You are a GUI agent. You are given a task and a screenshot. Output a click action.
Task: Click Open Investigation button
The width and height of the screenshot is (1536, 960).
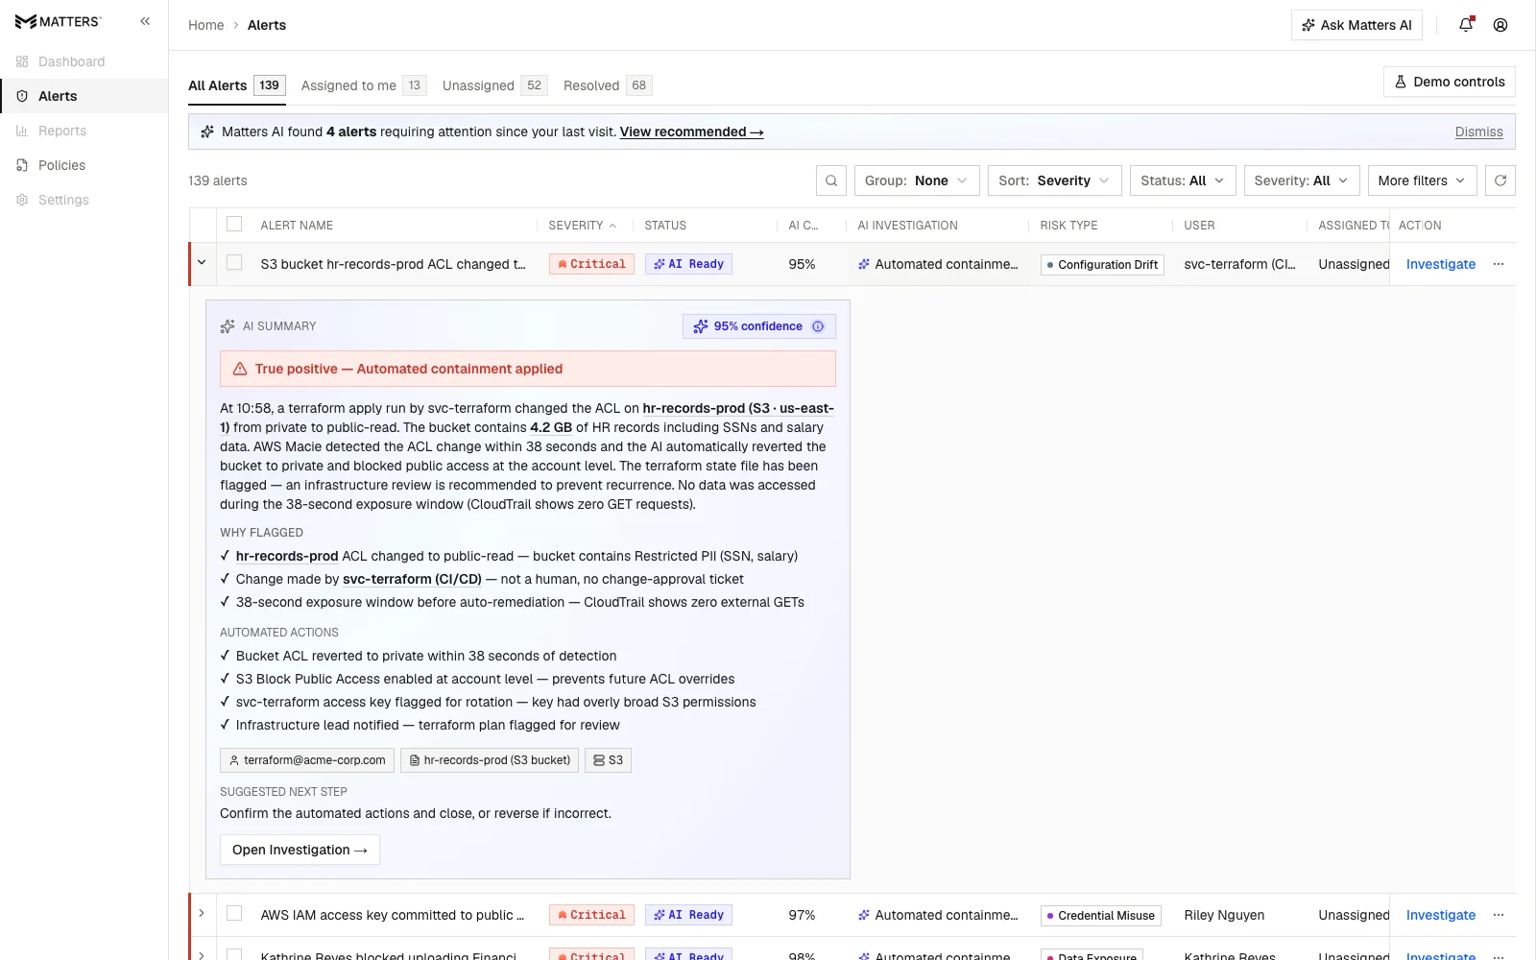click(300, 850)
